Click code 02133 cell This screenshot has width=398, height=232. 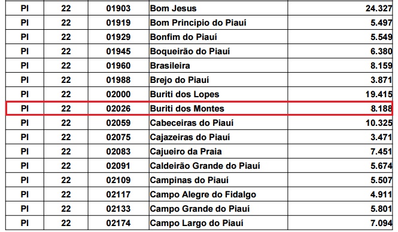119,209
